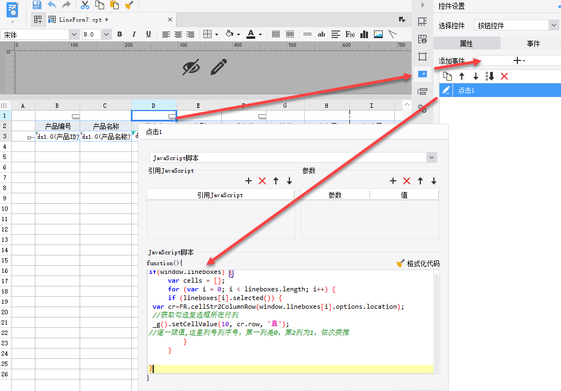
Task: Delete the selected parameter row
Action: [x=407, y=181]
